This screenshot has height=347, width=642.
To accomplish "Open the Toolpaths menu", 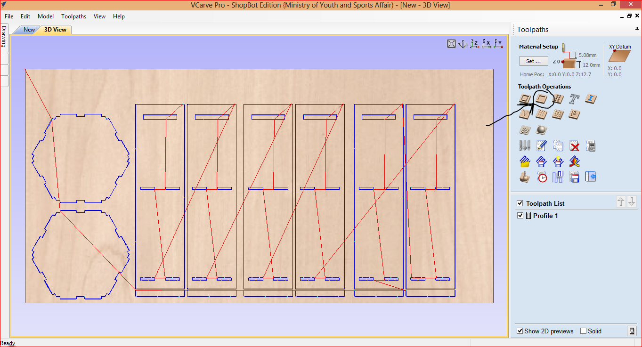I will coord(74,16).
